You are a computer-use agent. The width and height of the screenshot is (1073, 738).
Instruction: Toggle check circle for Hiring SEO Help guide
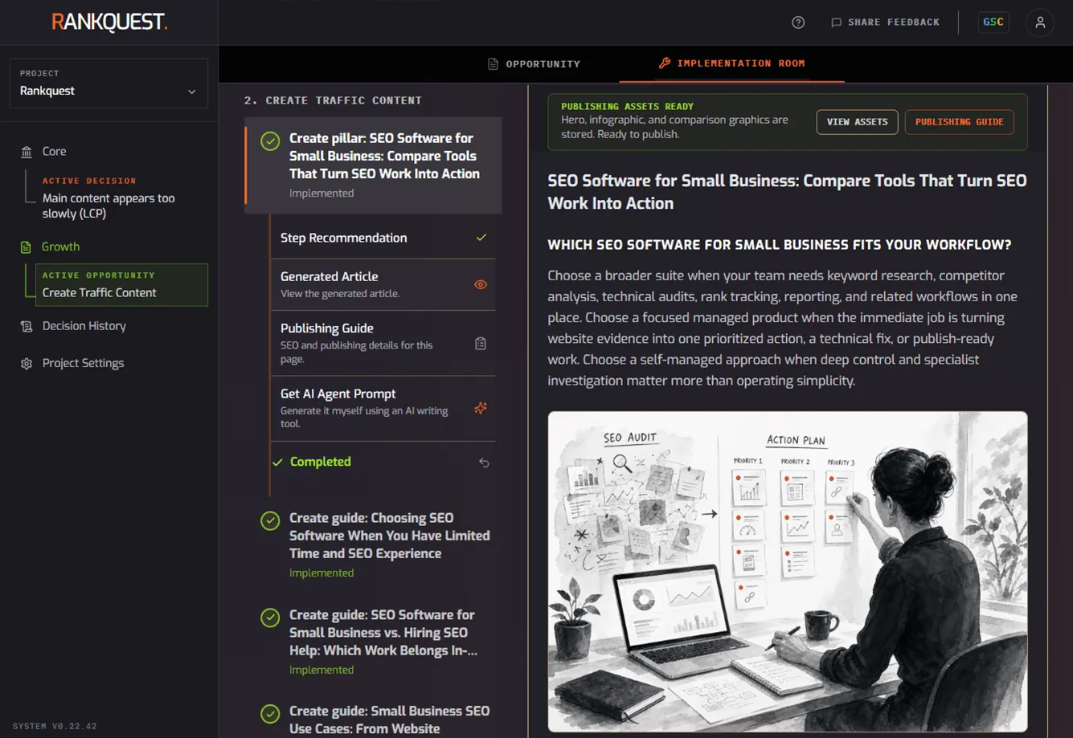click(270, 618)
